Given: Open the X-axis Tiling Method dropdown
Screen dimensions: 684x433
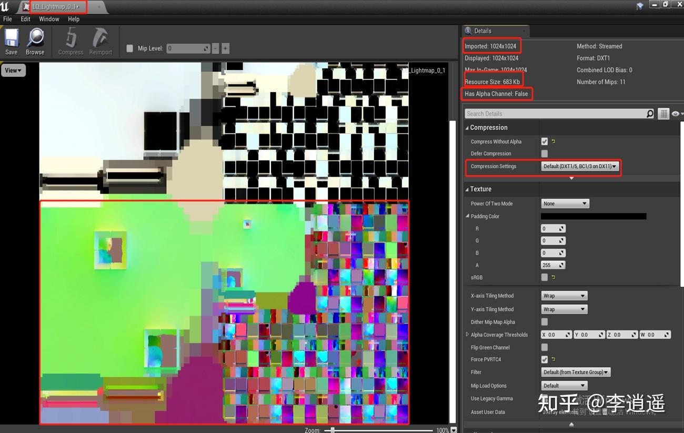Looking at the screenshot, I should click(564, 295).
